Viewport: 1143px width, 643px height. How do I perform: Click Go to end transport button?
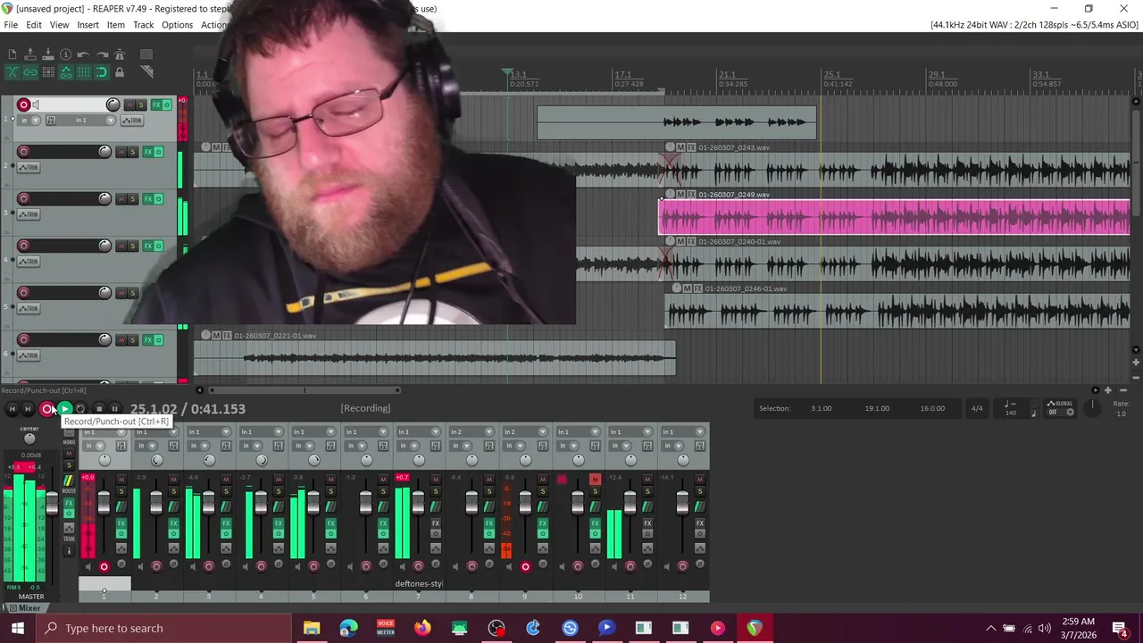point(28,409)
